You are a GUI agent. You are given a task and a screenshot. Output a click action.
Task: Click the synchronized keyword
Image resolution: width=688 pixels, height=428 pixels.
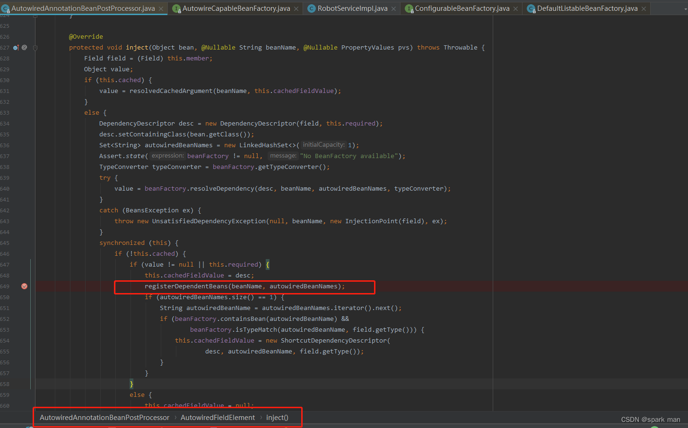click(x=122, y=243)
